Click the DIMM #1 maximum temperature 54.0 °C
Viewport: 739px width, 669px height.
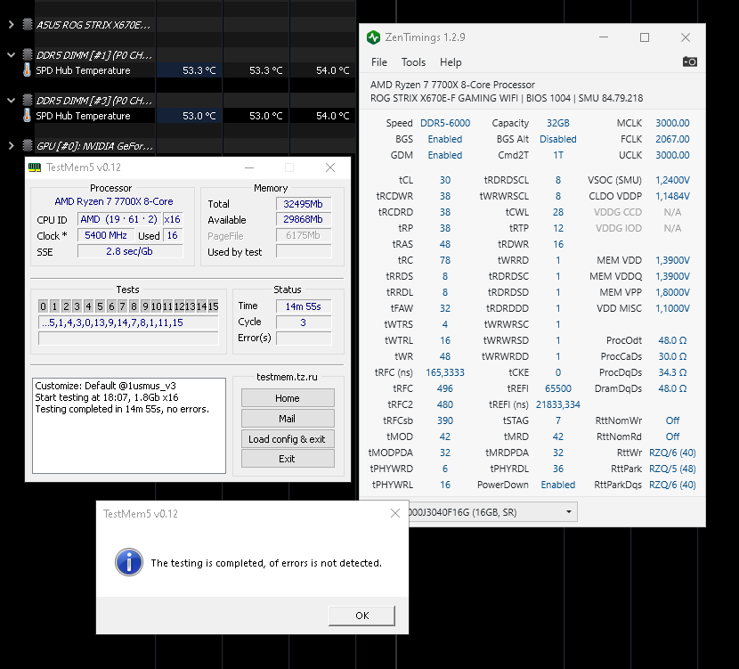pos(333,70)
